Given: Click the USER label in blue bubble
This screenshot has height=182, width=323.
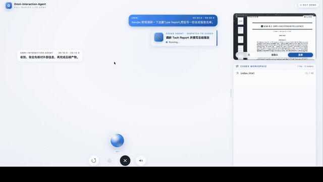Looking at the screenshot, I should point(135,18).
